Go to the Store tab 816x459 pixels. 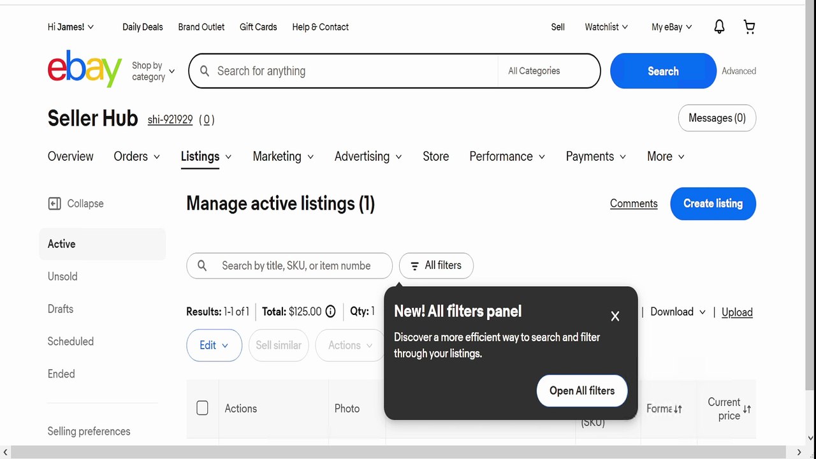(435, 156)
